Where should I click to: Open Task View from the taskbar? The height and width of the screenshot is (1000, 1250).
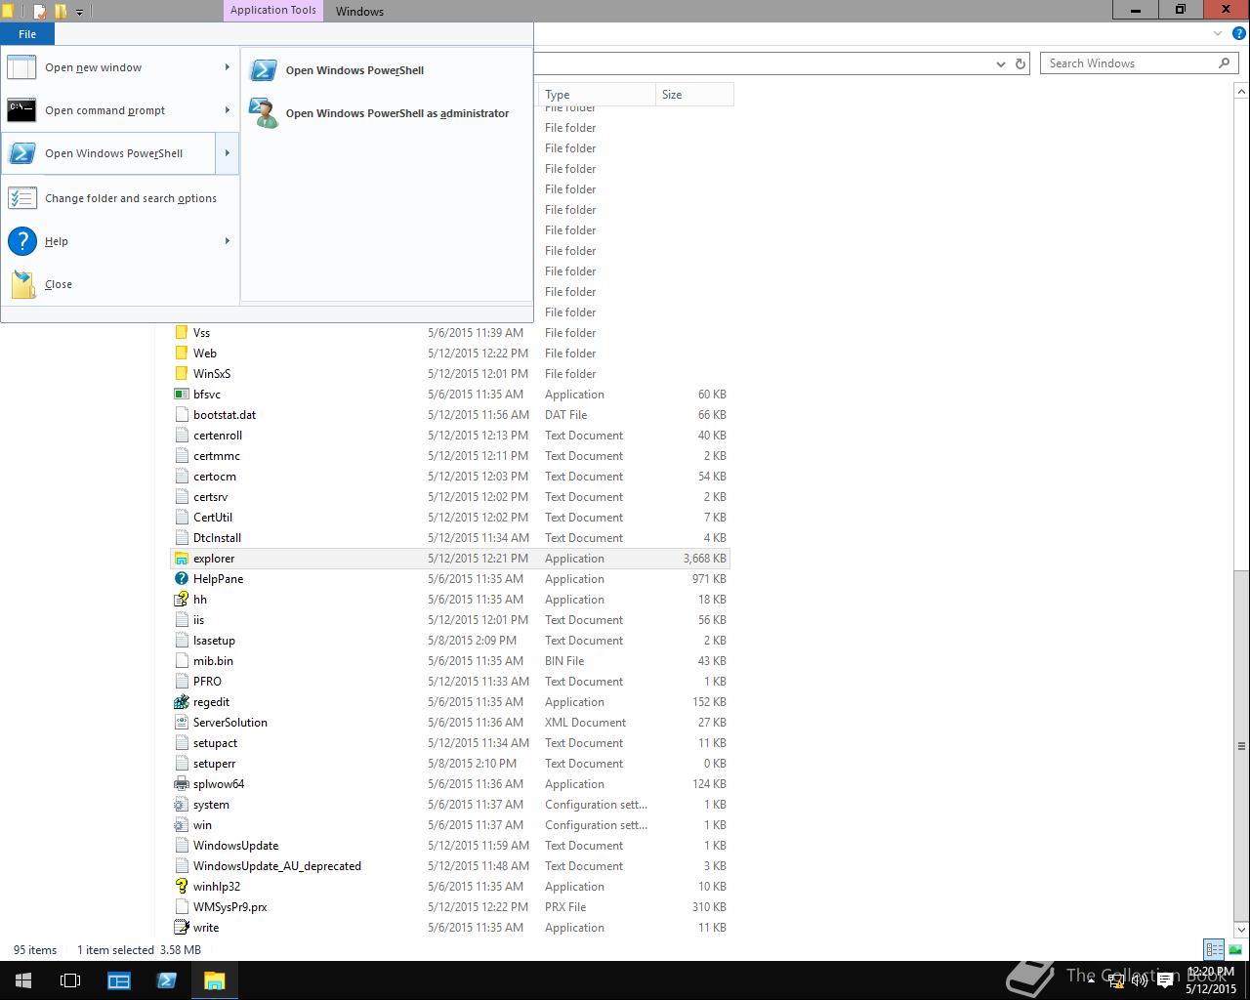pos(69,980)
